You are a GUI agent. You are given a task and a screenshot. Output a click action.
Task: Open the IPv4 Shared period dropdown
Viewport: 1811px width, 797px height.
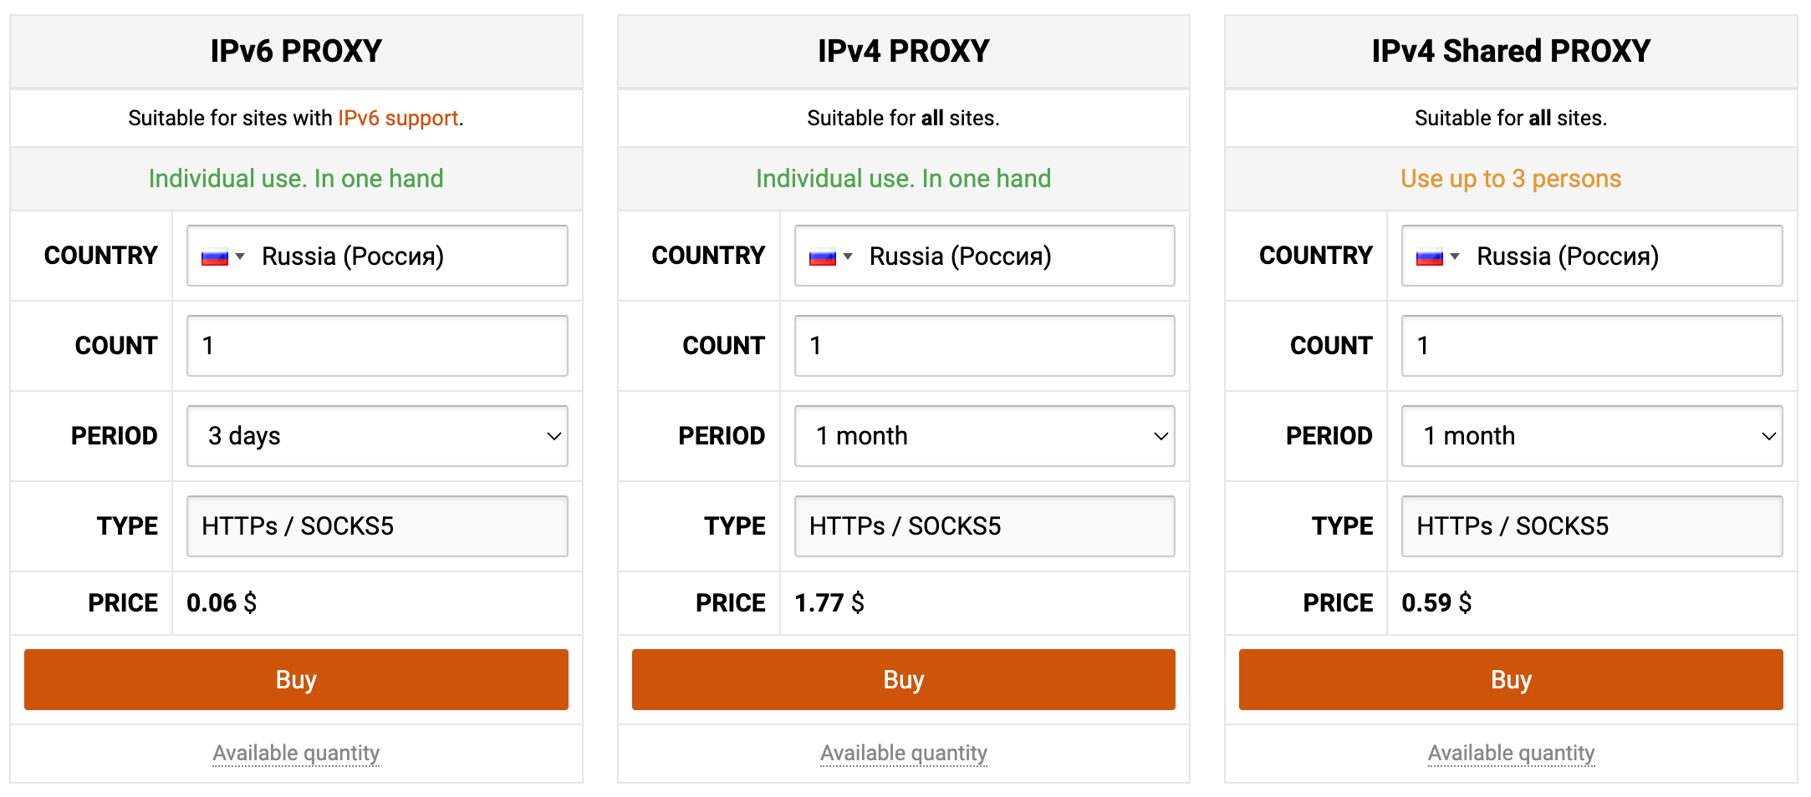[x=1591, y=436]
